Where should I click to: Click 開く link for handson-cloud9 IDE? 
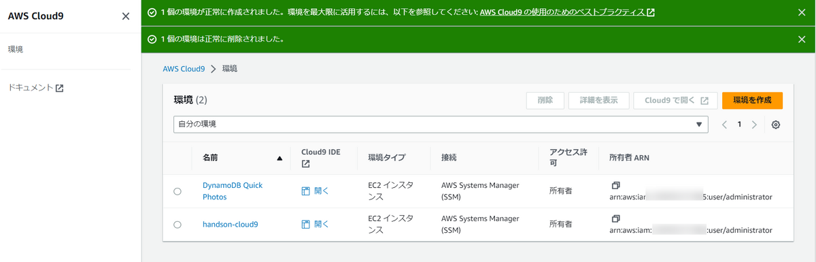(x=322, y=224)
